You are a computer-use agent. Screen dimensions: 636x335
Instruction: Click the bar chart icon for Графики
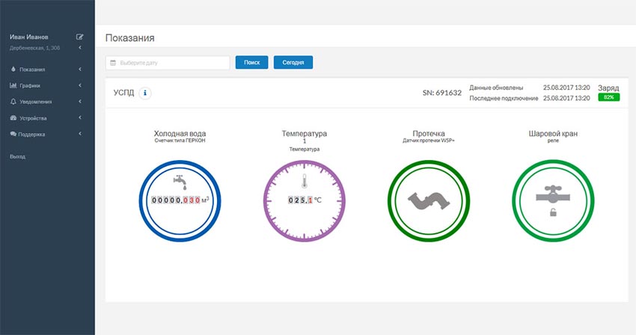(x=13, y=85)
